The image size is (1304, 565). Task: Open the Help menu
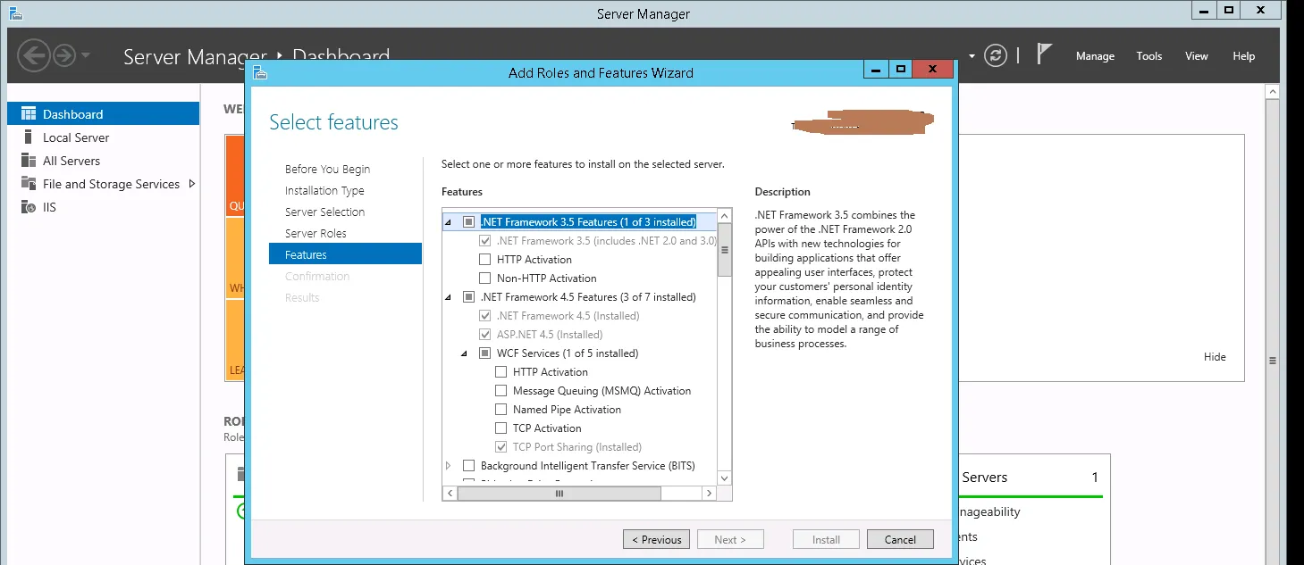(x=1244, y=55)
